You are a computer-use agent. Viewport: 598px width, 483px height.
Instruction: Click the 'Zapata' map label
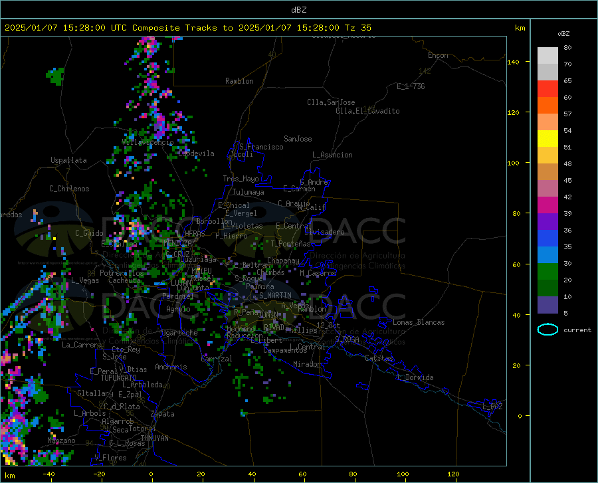click(163, 414)
